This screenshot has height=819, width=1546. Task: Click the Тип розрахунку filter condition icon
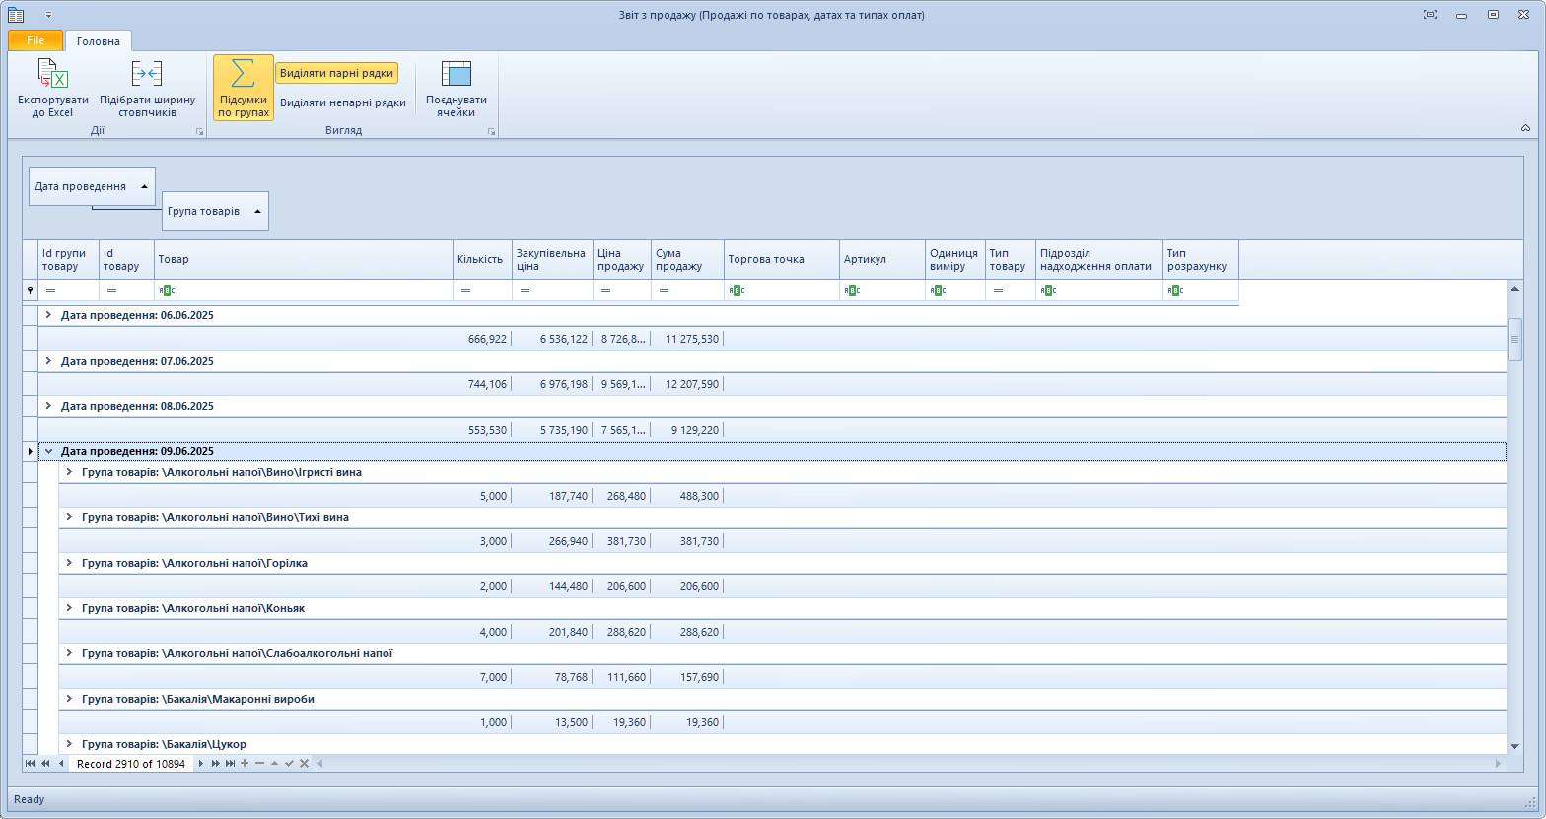click(x=1174, y=291)
